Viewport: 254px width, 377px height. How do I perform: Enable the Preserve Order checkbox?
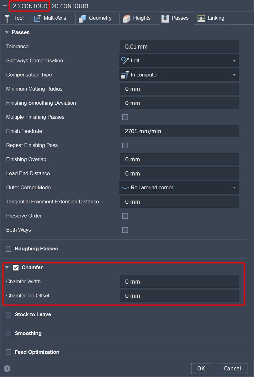point(125,216)
